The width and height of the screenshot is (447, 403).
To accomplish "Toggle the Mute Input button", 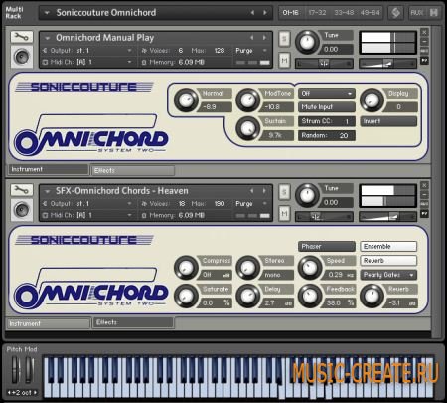I will pos(327,107).
